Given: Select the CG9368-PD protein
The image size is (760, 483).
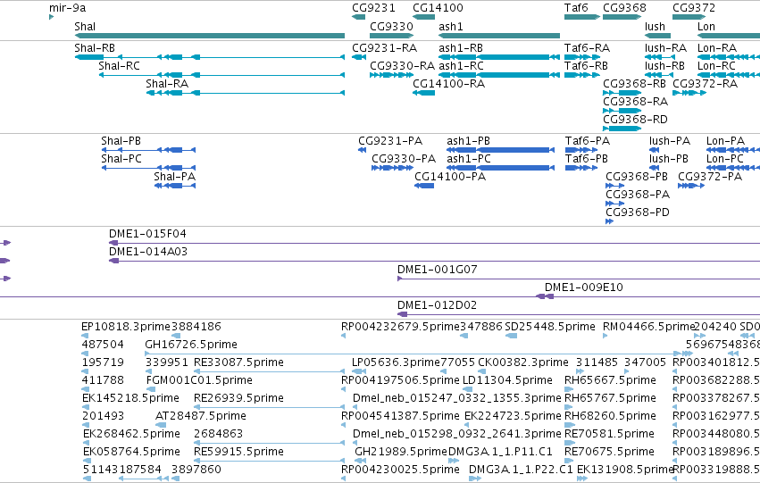Looking at the screenshot, I should 609,221.
